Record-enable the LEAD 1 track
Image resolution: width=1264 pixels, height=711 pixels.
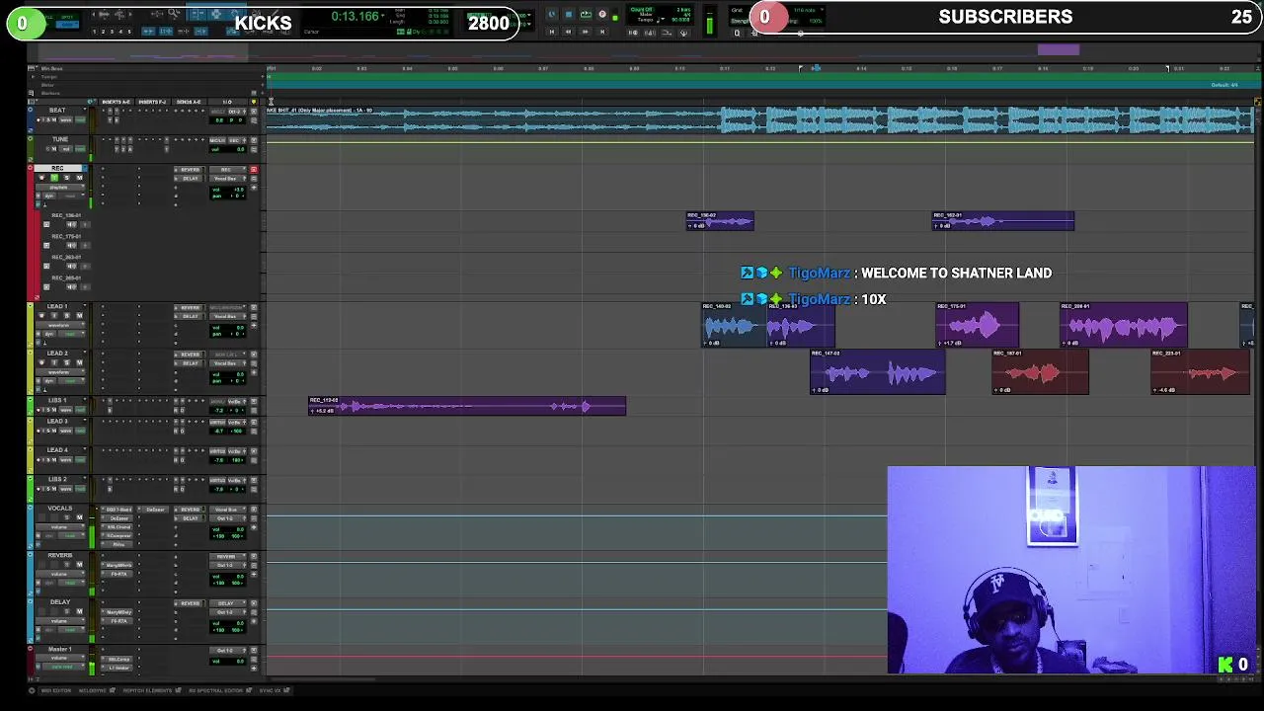coord(41,316)
